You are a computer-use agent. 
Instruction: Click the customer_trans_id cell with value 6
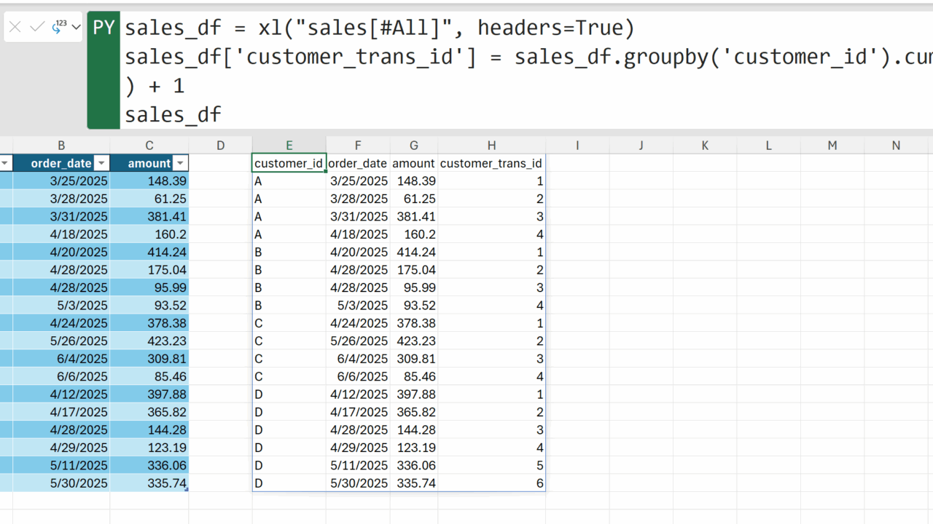pyautogui.click(x=491, y=483)
